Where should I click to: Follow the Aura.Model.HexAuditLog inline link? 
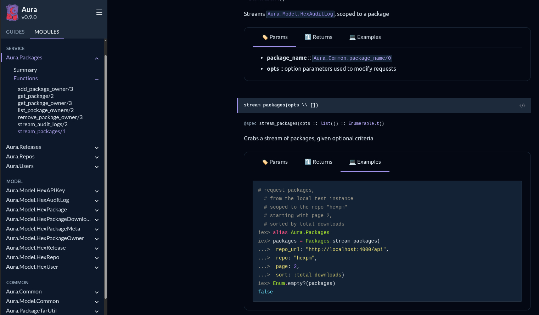pos(300,14)
